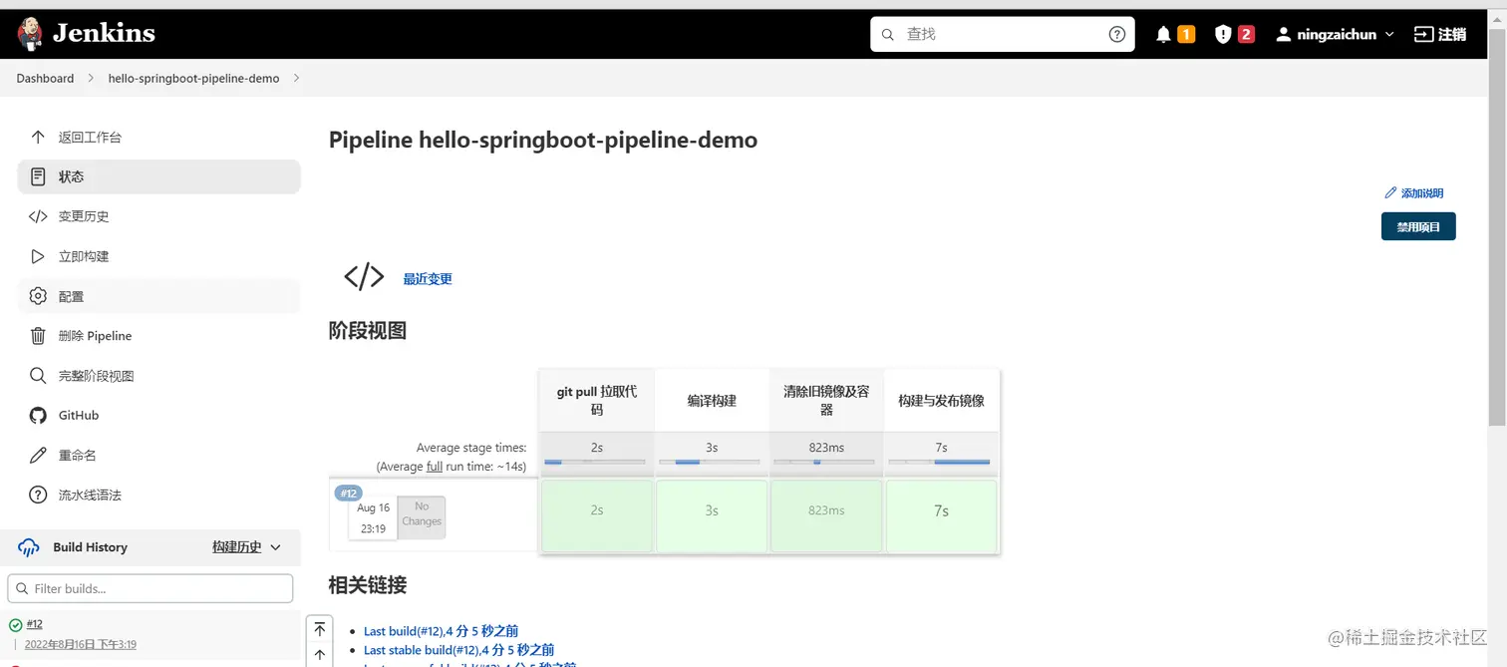Open the Last stable build(#12) link
The width and height of the screenshot is (1507, 667).
[x=459, y=650]
